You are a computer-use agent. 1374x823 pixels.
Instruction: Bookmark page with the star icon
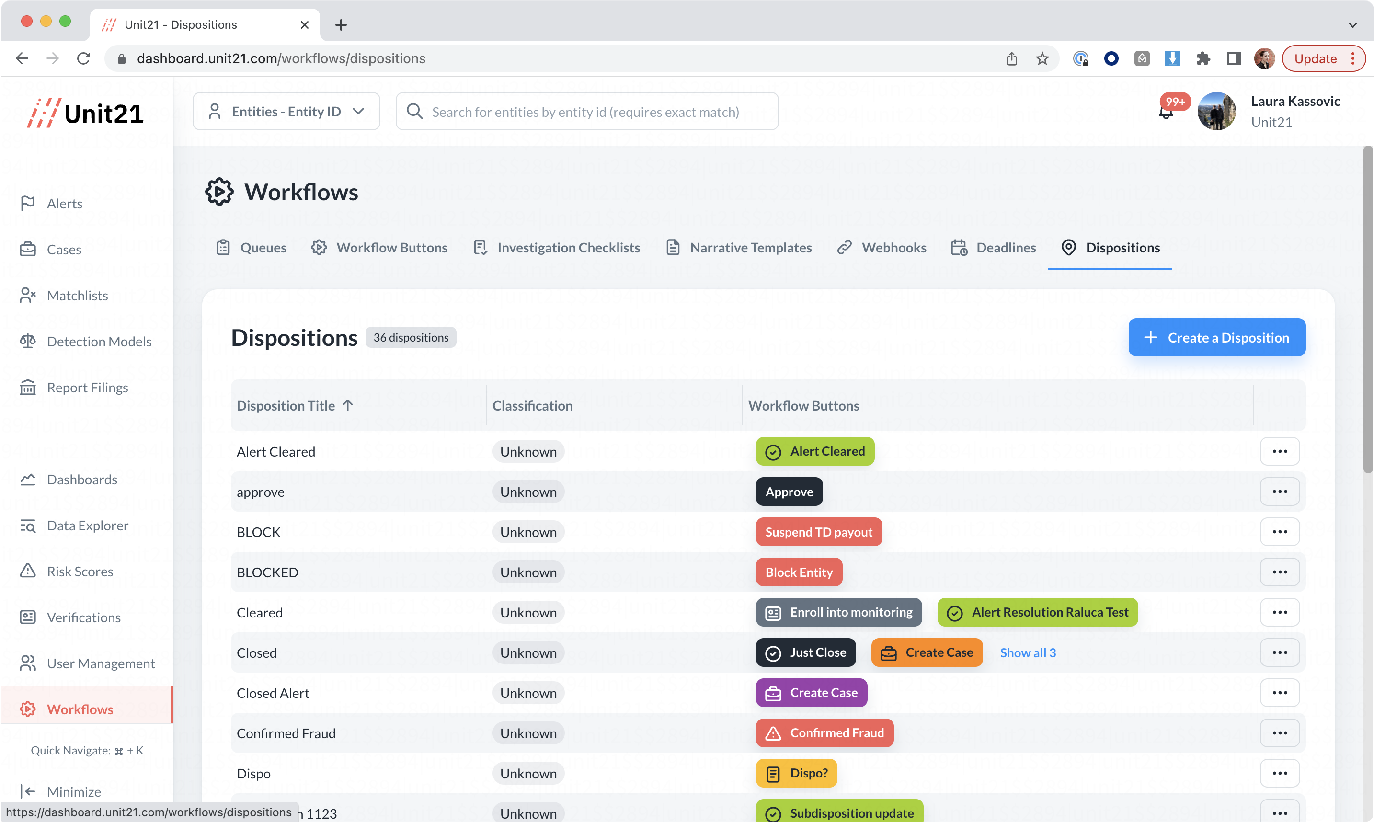(x=1042, y=59)
